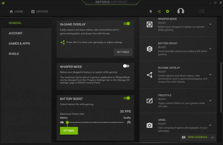
Task: Expand the Battery Boost feature row
Action: [x=210, y=49]
